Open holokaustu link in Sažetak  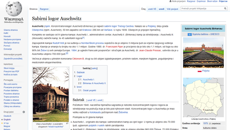[x=95, y=112]
